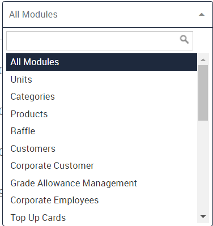Click the scrollbar down arrow
This screenshot has height=226, width=213.
(203, 216)
